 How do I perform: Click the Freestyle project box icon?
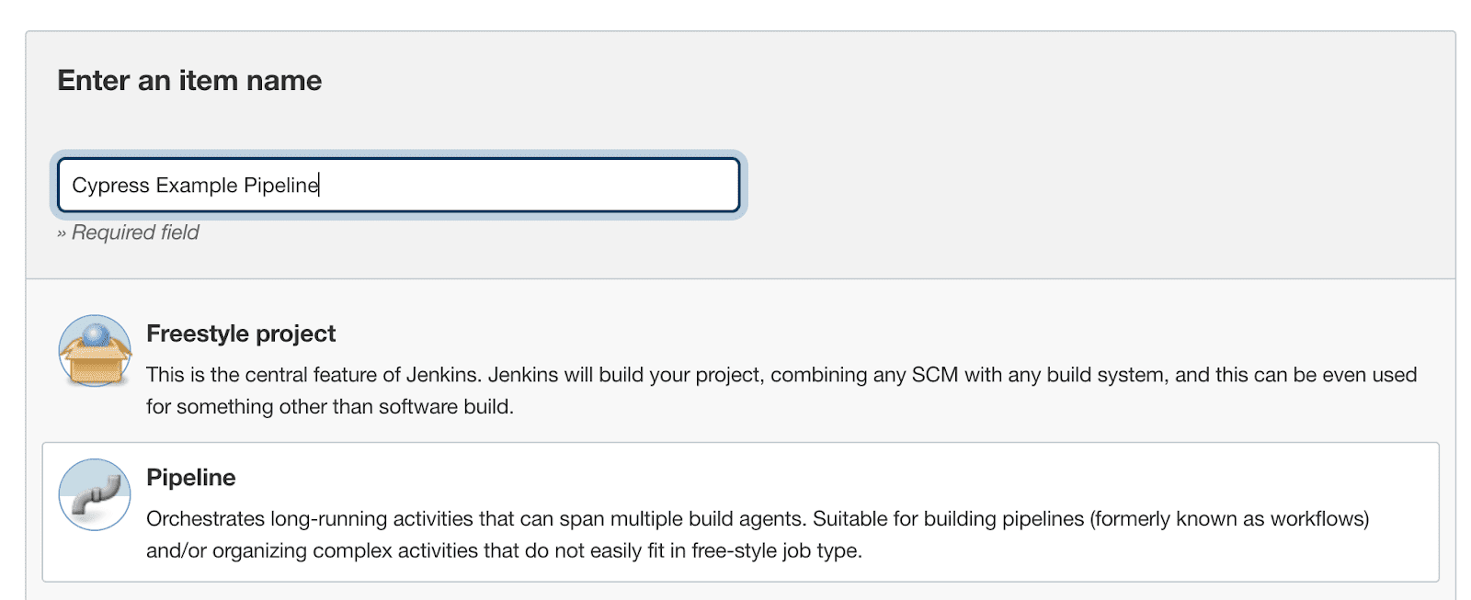pyautogui.click(x=95, y=351)
